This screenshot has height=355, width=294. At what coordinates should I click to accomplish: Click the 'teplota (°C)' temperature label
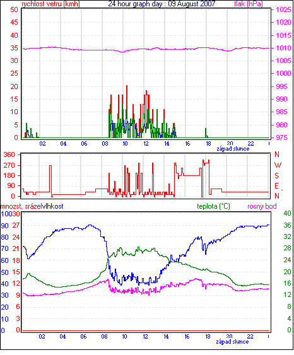point(213,206)
